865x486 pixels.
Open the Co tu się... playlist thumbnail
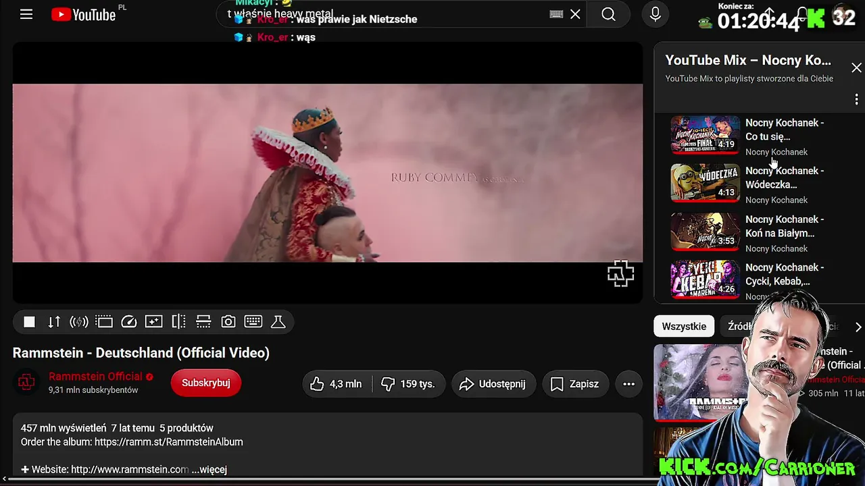(705, 135)
